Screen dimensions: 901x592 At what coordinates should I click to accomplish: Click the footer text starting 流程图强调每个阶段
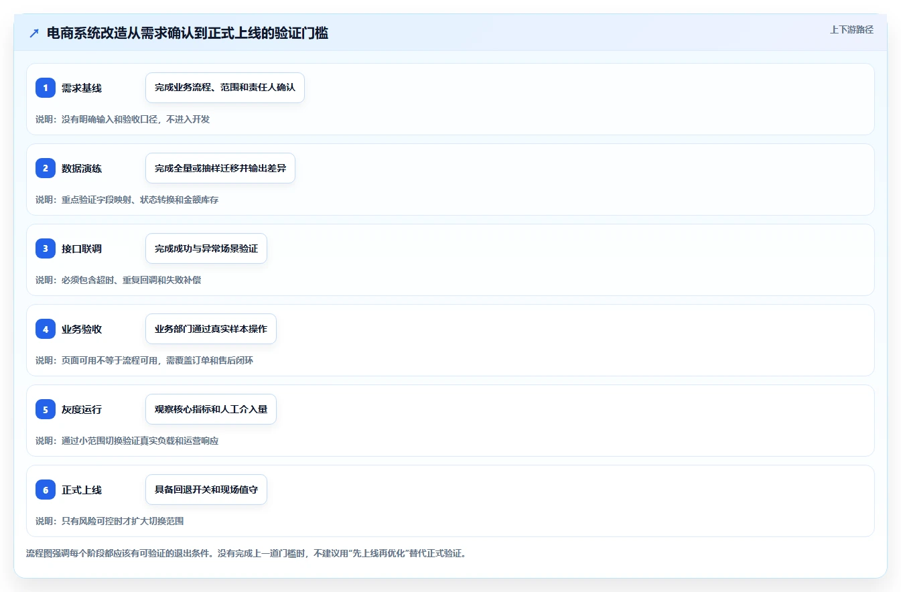246,554
